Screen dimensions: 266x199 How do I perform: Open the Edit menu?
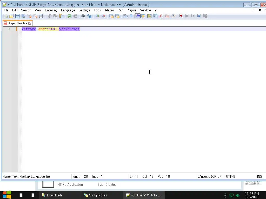[x=15, y=10]
